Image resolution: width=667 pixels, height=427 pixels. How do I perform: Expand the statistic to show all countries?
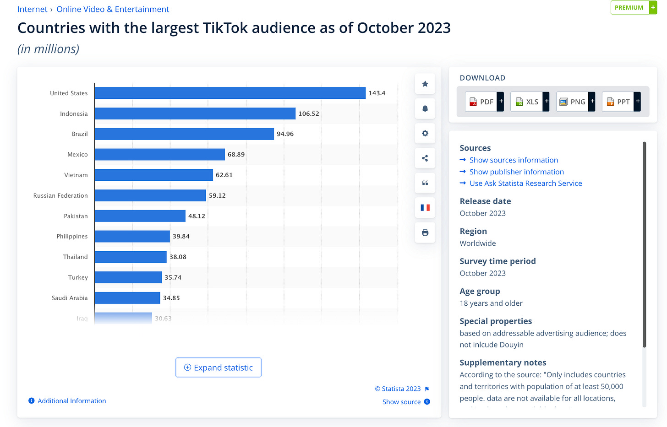coord(219,368)
